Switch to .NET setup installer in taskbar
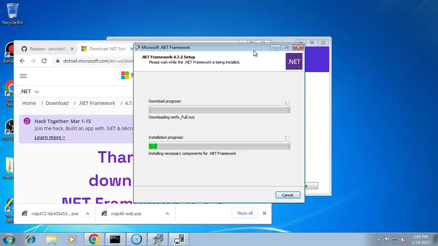This screenshot has width=438, height=246. tap(157, 239)
